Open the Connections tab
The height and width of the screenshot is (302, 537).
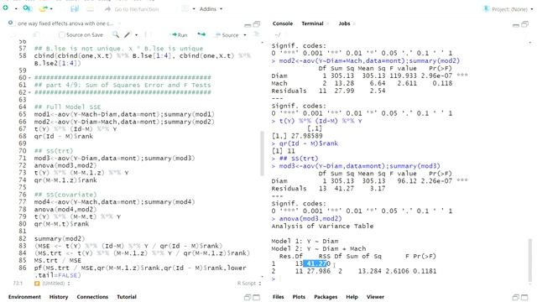click(92, 297)
